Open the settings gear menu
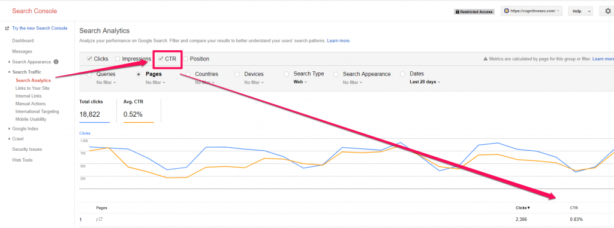This screenshot has width=614, height=228. [607, 11]
